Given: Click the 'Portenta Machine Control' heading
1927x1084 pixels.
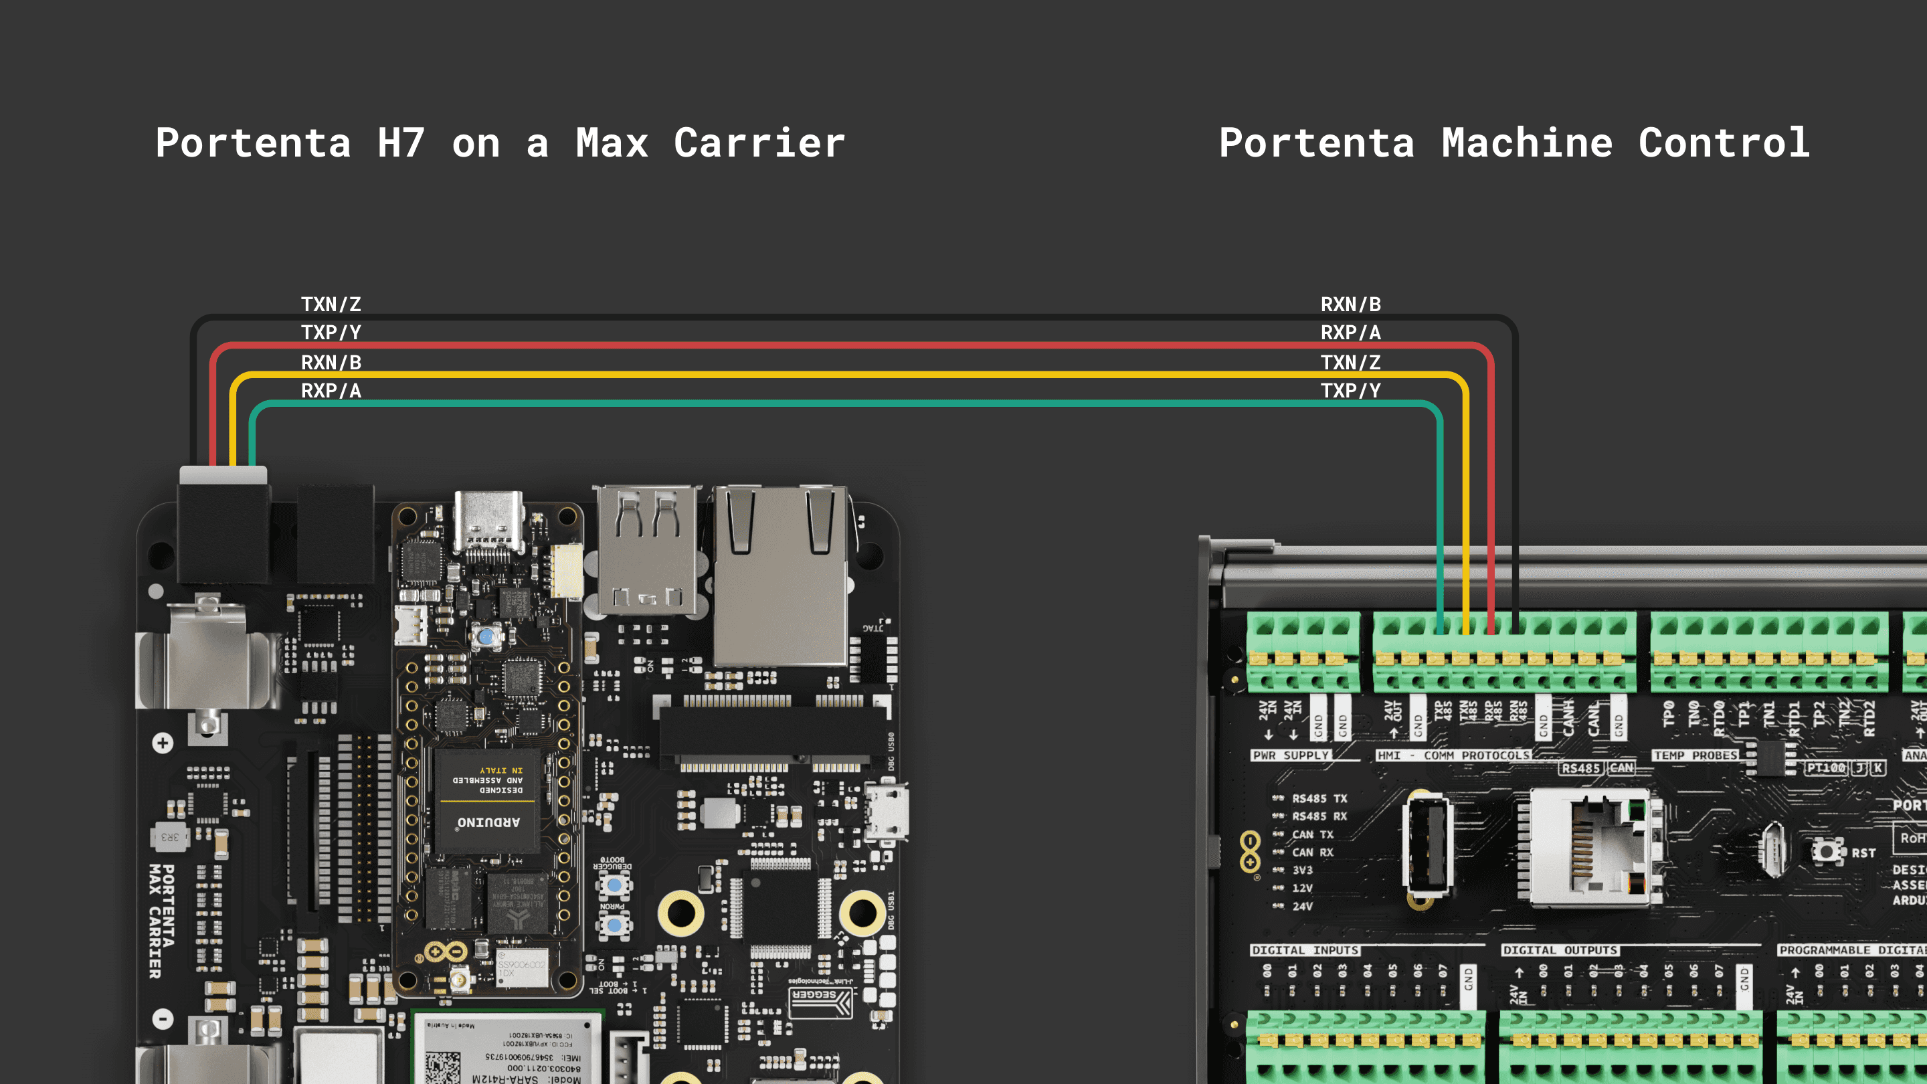Looking at the screenshot, I should 1514,143.
